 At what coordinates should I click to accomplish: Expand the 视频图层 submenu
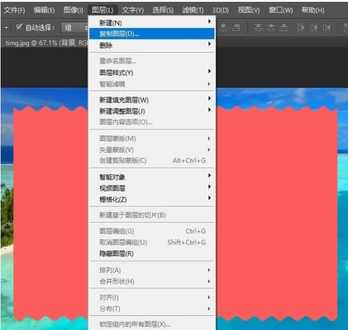152,188
